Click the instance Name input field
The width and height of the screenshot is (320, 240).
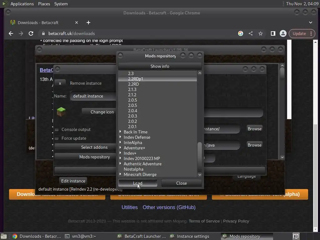pos(93,96)
